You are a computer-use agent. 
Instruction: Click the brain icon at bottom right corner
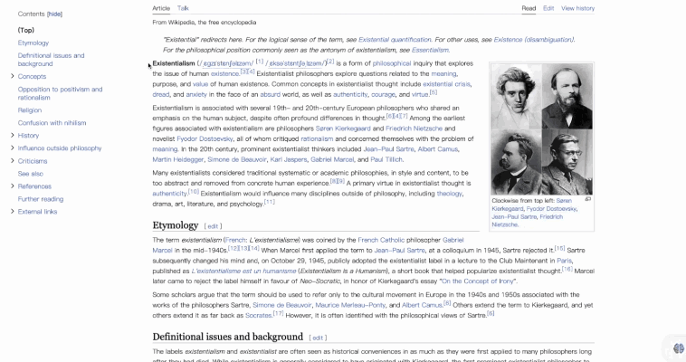[679, 348]
